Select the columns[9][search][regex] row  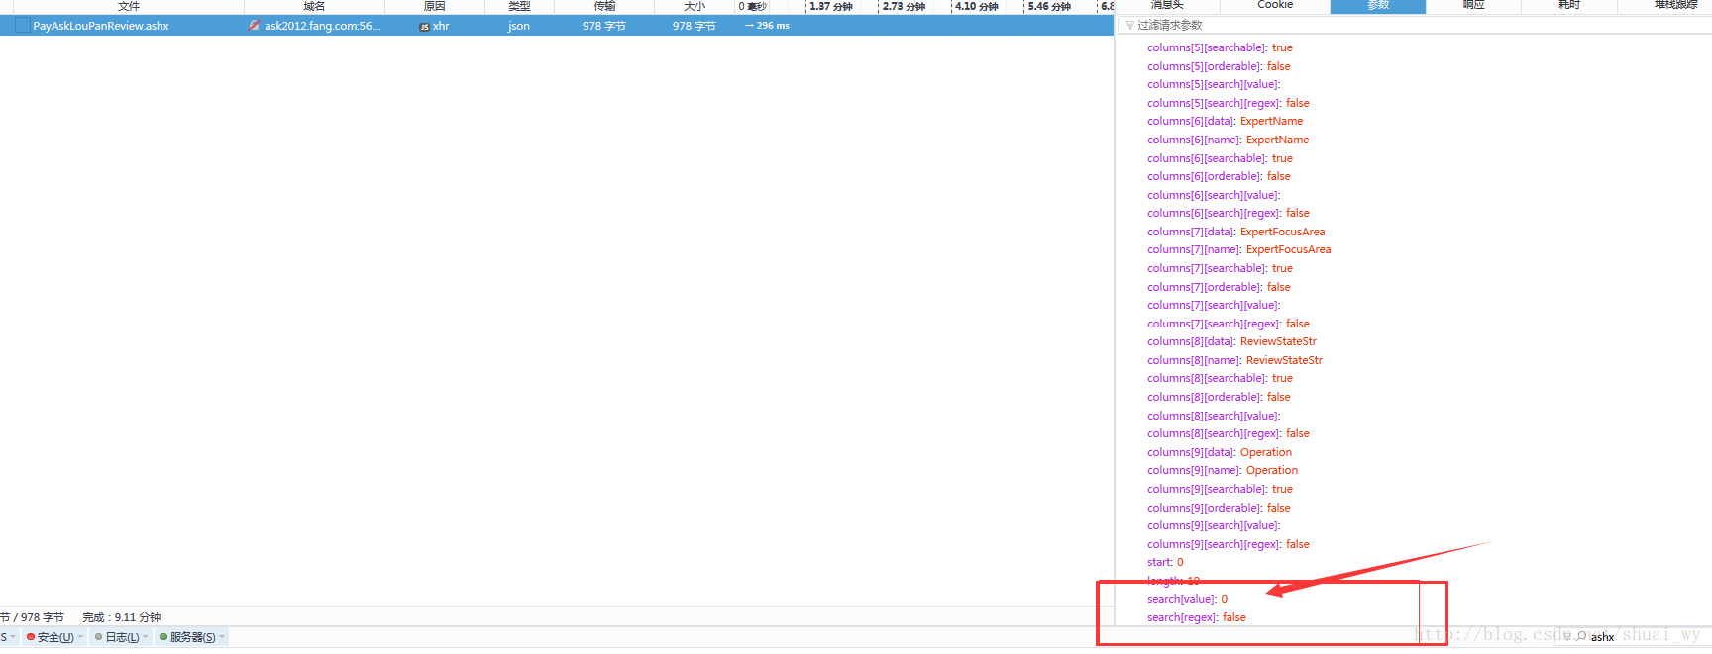tap(1229, 544)
